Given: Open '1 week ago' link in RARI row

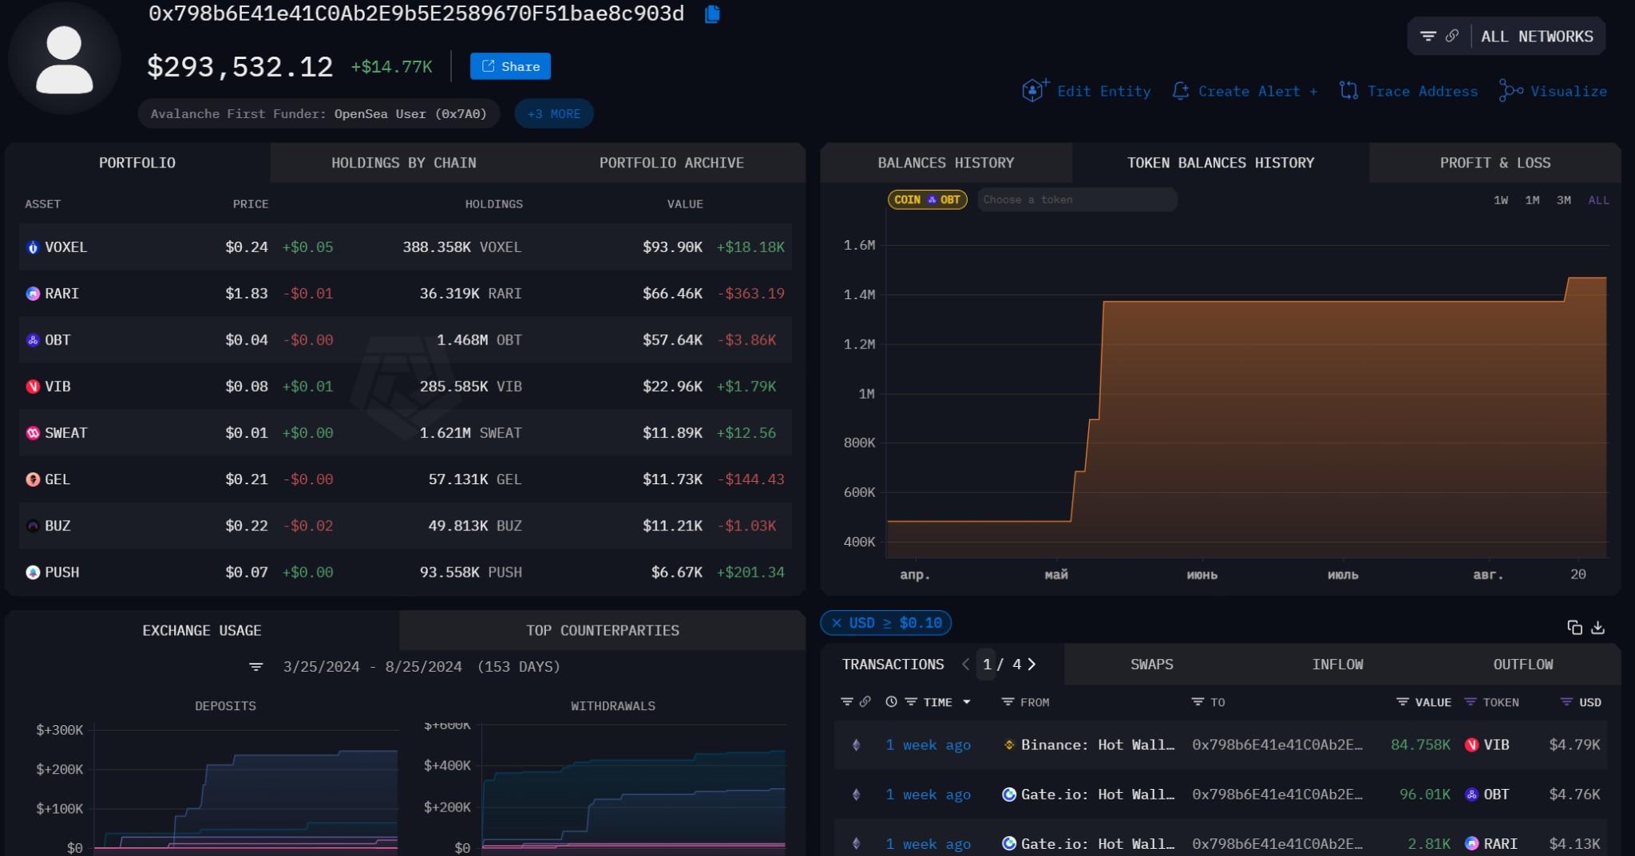Looking at the screenshot, I should pyautogui.click(x=928, y=844).
